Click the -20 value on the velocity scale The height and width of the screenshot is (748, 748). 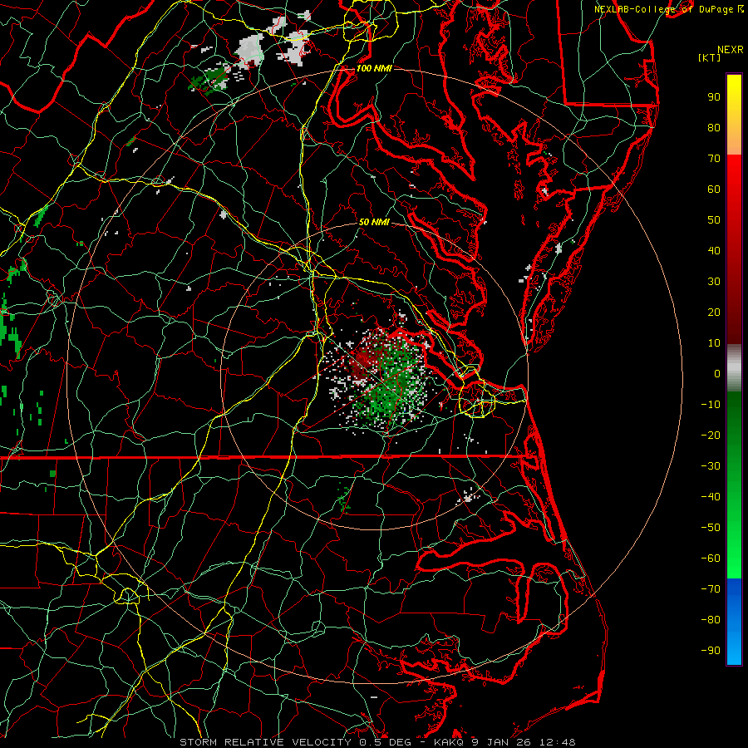tap(711, 436)
